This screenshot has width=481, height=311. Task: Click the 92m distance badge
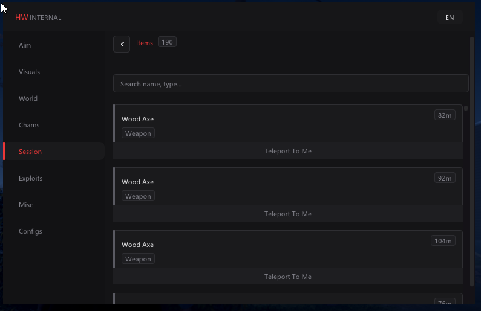pos(445,178)
